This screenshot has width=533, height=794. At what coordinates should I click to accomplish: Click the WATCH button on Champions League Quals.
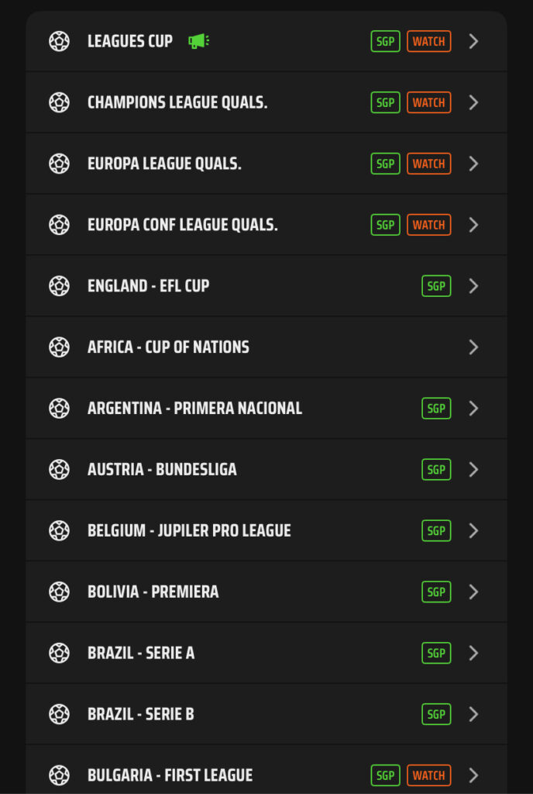(x=428, y=102)
